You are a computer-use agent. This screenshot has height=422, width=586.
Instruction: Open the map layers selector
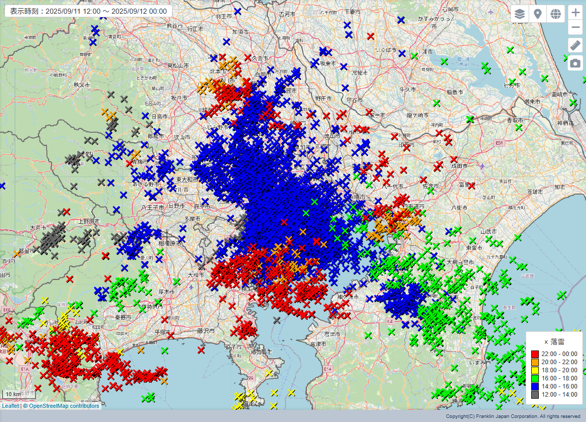click(x=520, y=14)
